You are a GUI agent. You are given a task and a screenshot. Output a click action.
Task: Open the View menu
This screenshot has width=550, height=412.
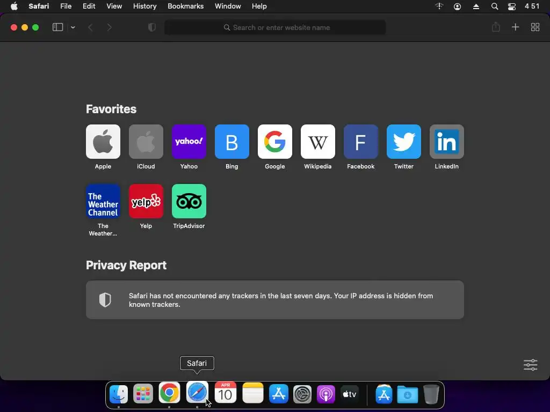tap(114, 6)
